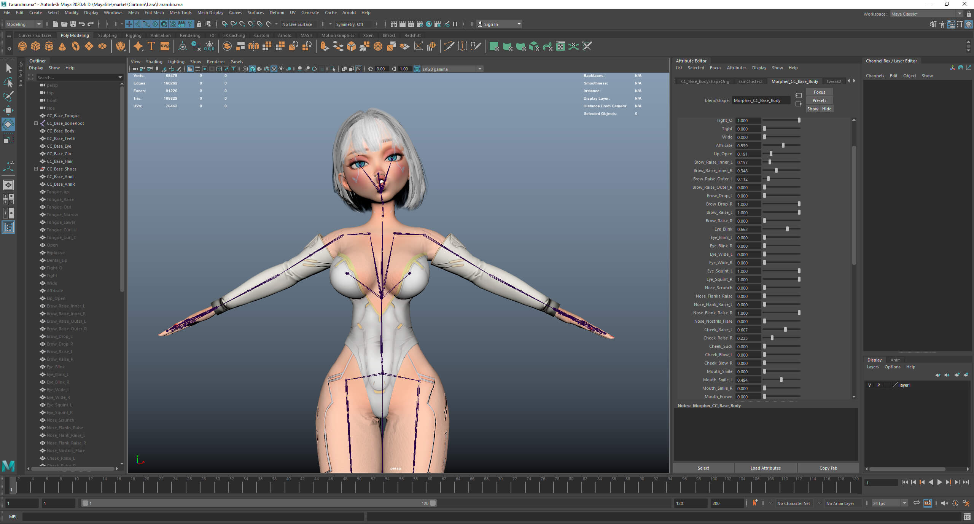Select the Paint Selection tool
The width and height of the screenshot is (974, 524).
[x=8, y=96]
